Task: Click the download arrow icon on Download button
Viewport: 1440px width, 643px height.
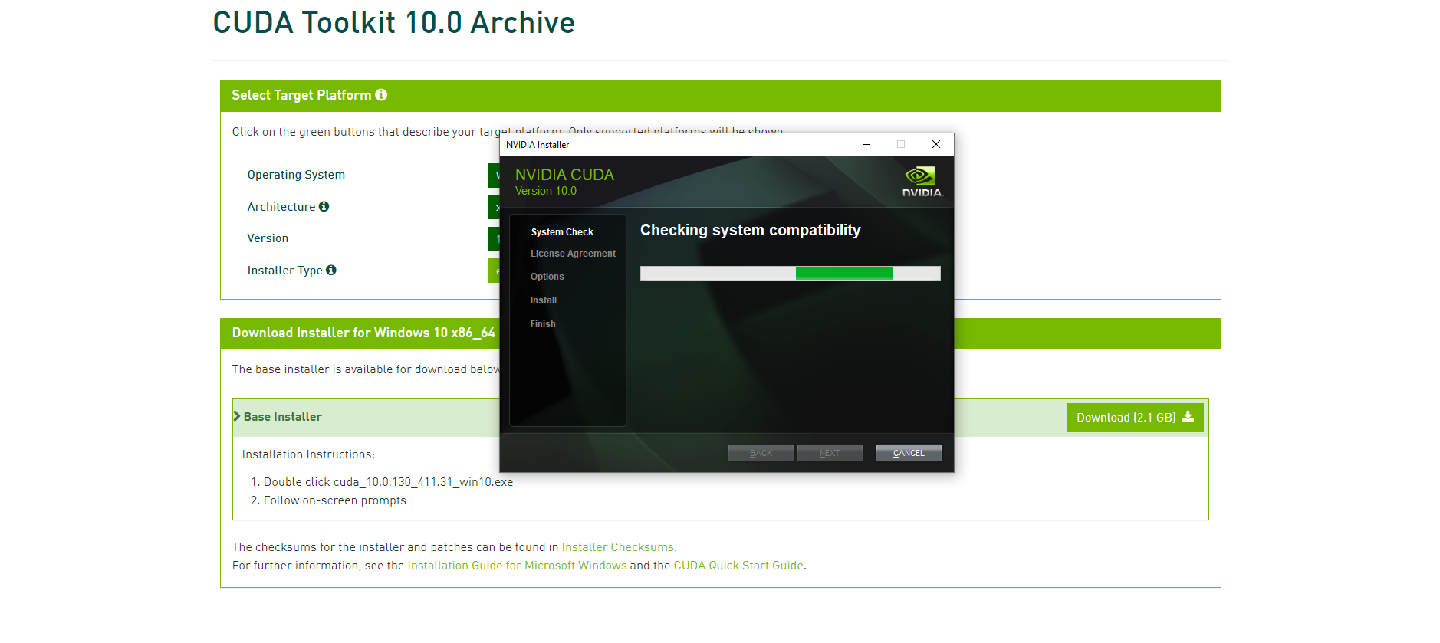Action: 1188,417
